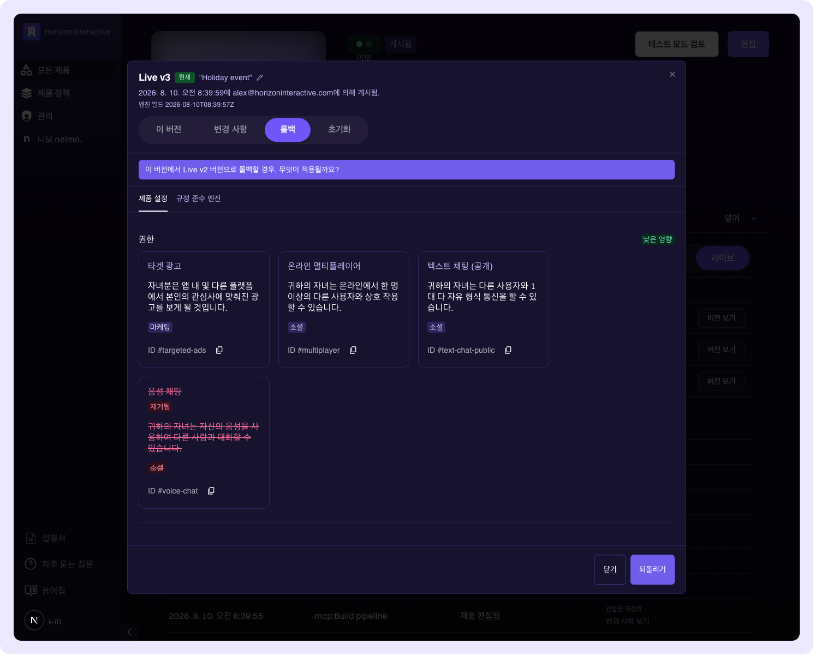Click the 제거됨 badge

tap(160, 407)
